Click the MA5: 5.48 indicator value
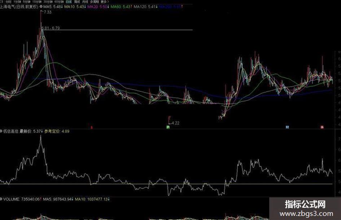 pyautogui.click(x=53, y=7)
